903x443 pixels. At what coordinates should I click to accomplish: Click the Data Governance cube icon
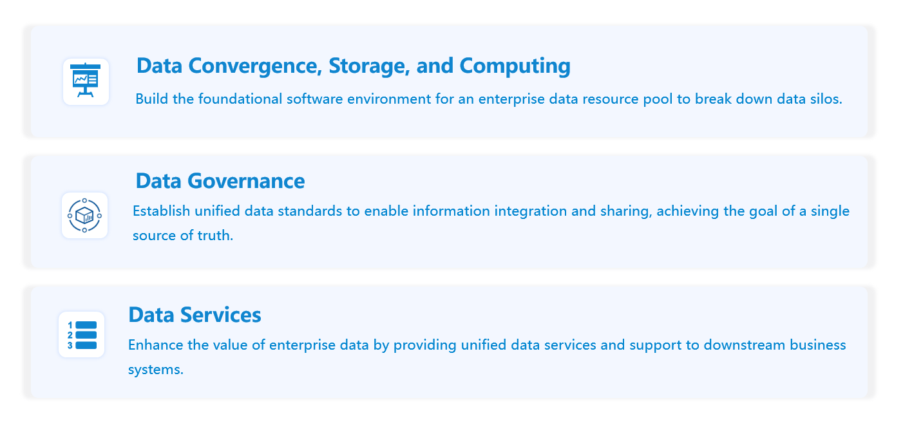point(84,215)
